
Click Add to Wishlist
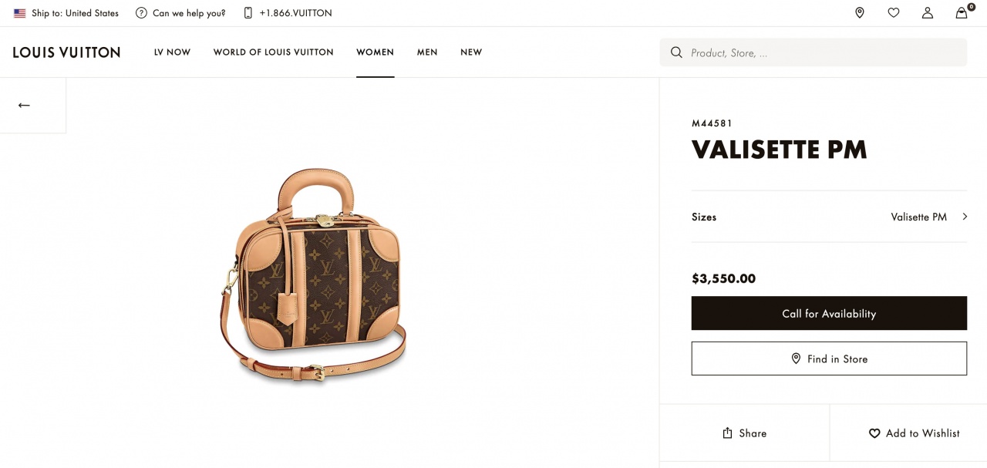coord(915,433)
